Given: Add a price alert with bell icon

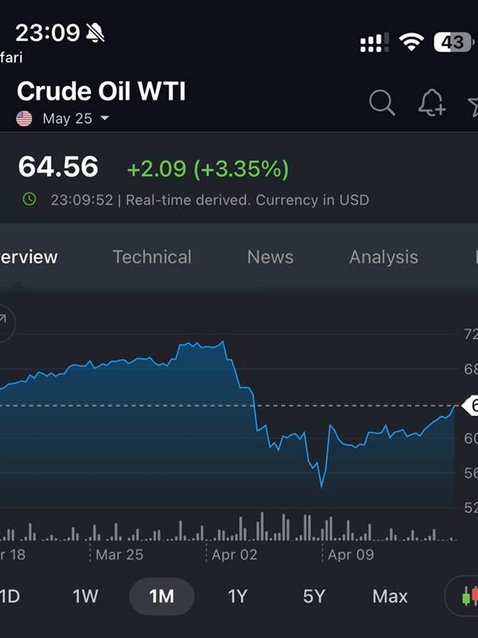Looking at the screenshot, I should click(432, 103).
